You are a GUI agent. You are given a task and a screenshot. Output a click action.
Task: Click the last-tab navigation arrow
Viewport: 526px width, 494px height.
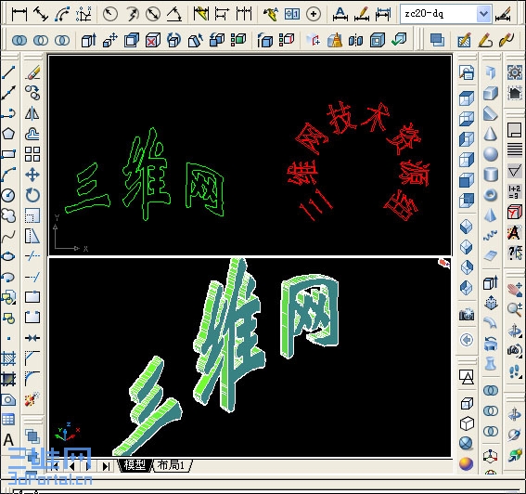coord(106,466)
